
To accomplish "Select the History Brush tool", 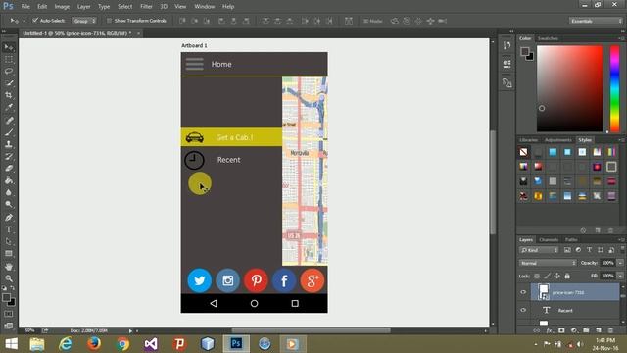I will 9,157.
